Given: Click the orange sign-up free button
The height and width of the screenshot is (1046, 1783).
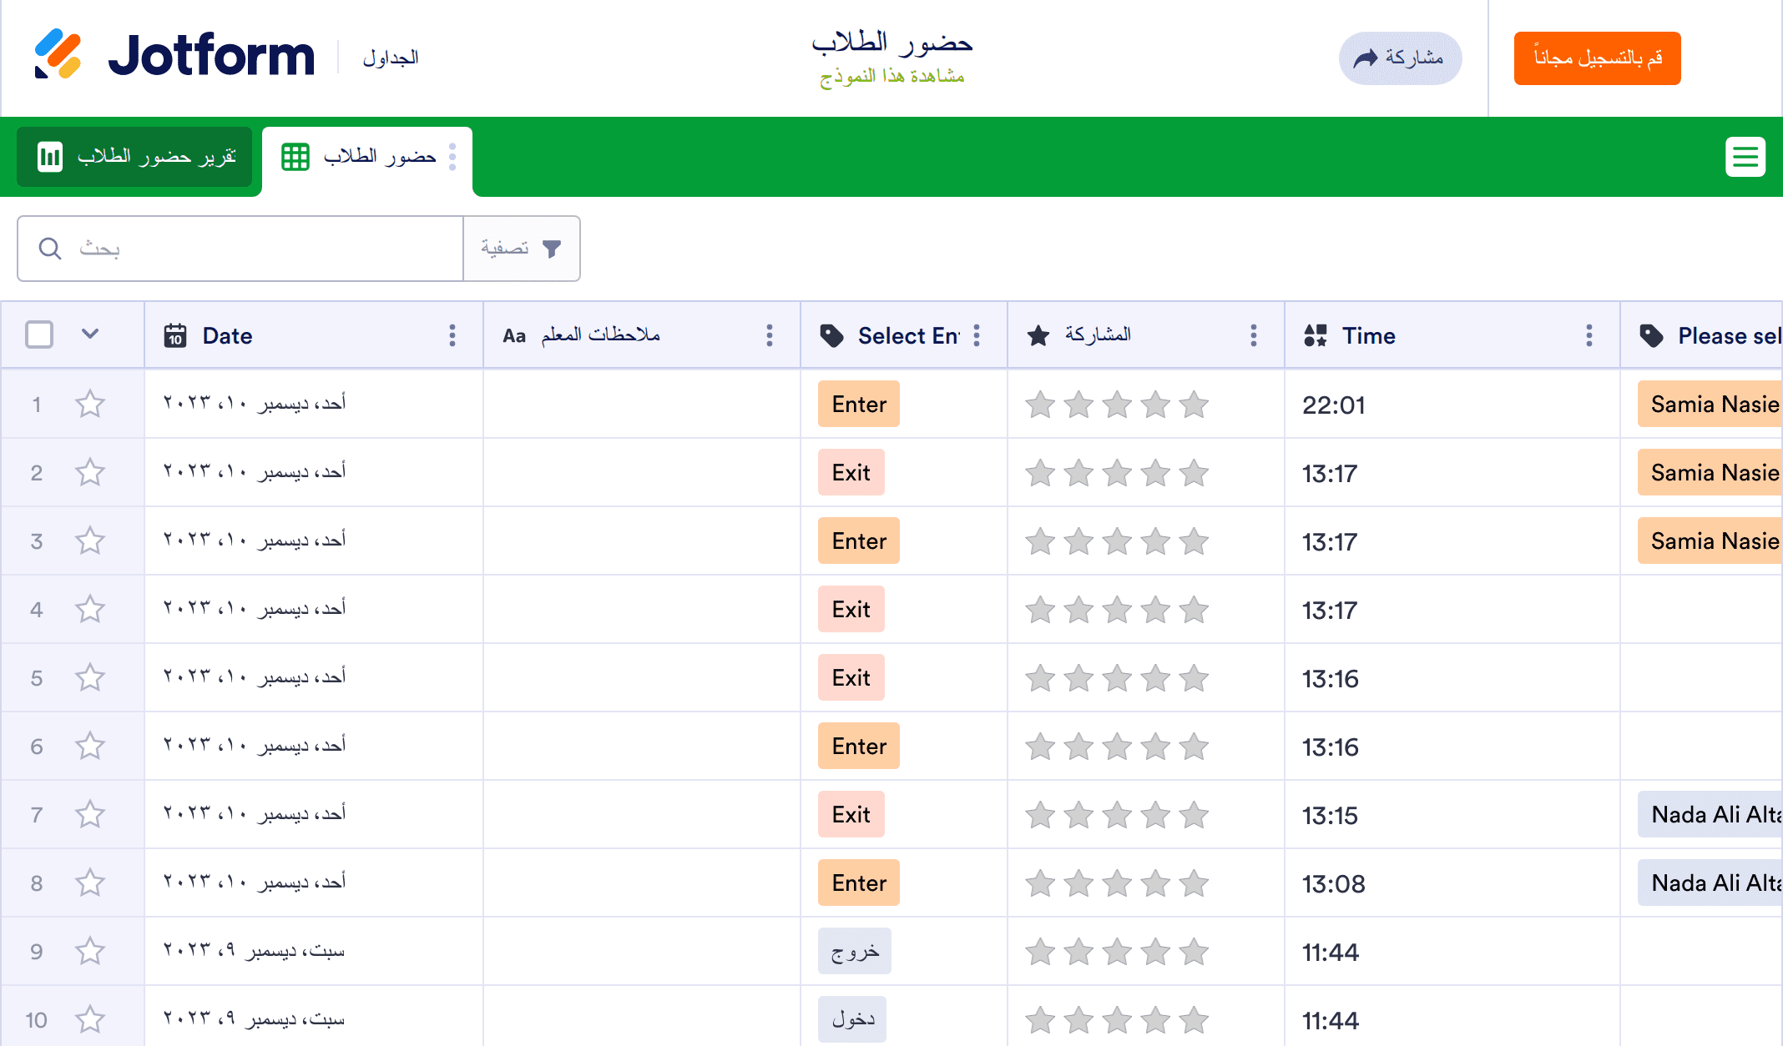Looking at the screenshot, I should click(1596, 58).
